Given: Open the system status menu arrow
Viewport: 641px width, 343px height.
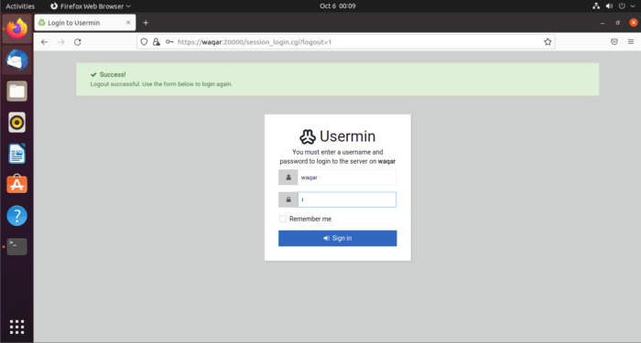Looking at the screenshot, I should 633,6.
